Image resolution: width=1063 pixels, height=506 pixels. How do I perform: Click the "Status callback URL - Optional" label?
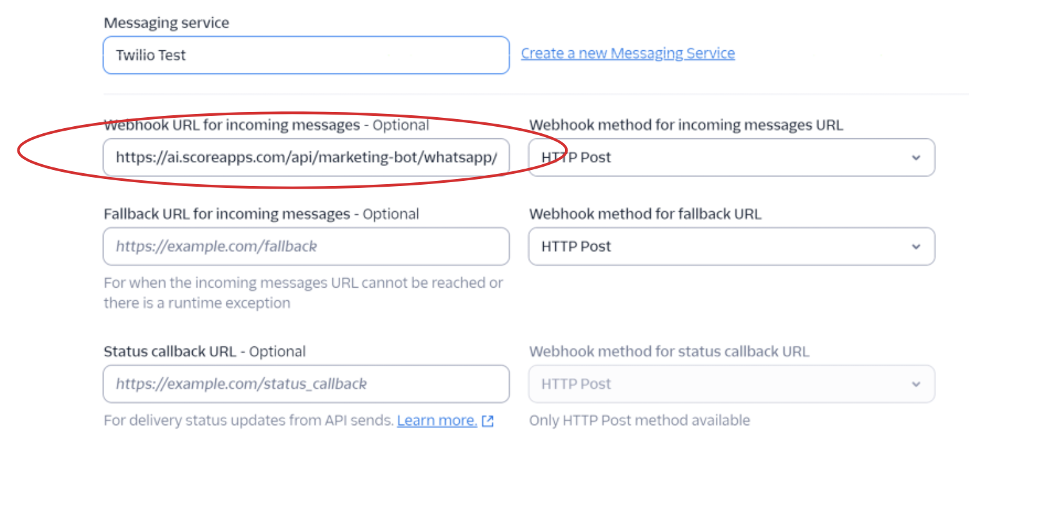204,351
